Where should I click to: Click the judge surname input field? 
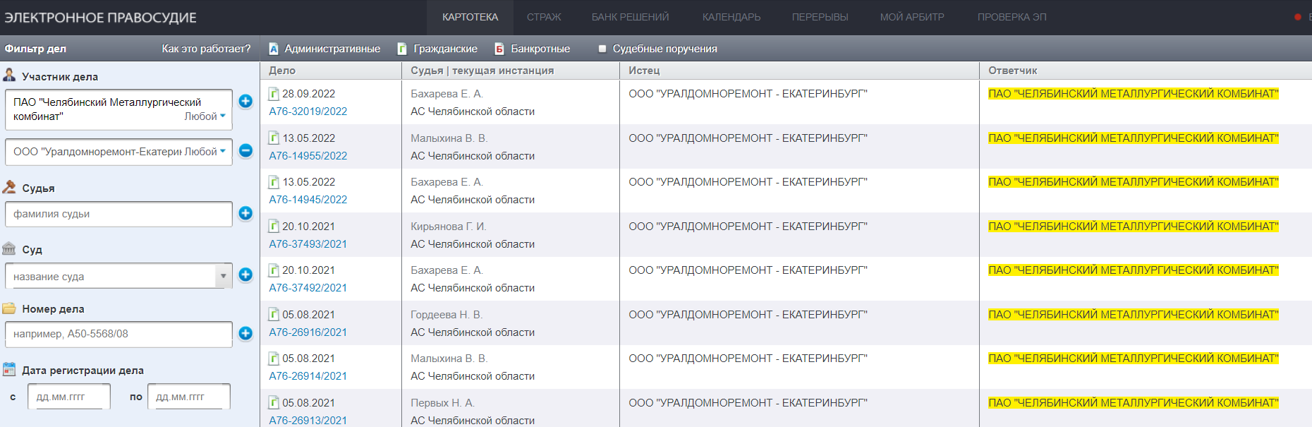pyautogui.click(x=119, y=214)
